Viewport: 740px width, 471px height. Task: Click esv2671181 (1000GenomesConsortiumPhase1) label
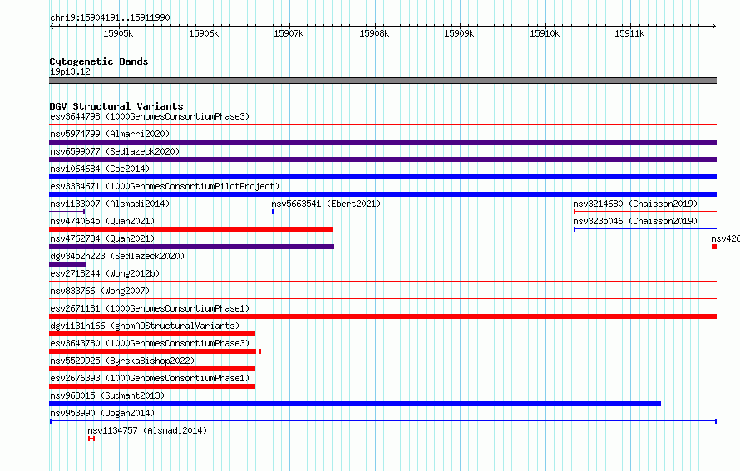150,308
